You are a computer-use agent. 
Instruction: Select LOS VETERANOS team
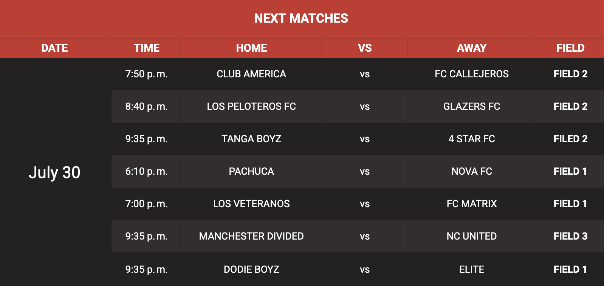click(x=251, y=204)
